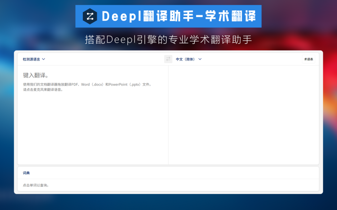Expand the target language chevron arrow
337x210 pixels.
(199, 59)
